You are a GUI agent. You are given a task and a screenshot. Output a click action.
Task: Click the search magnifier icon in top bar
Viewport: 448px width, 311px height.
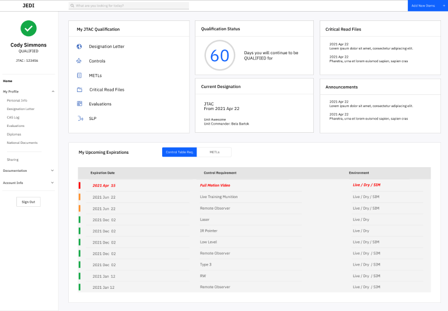click(x=72, y=6)
